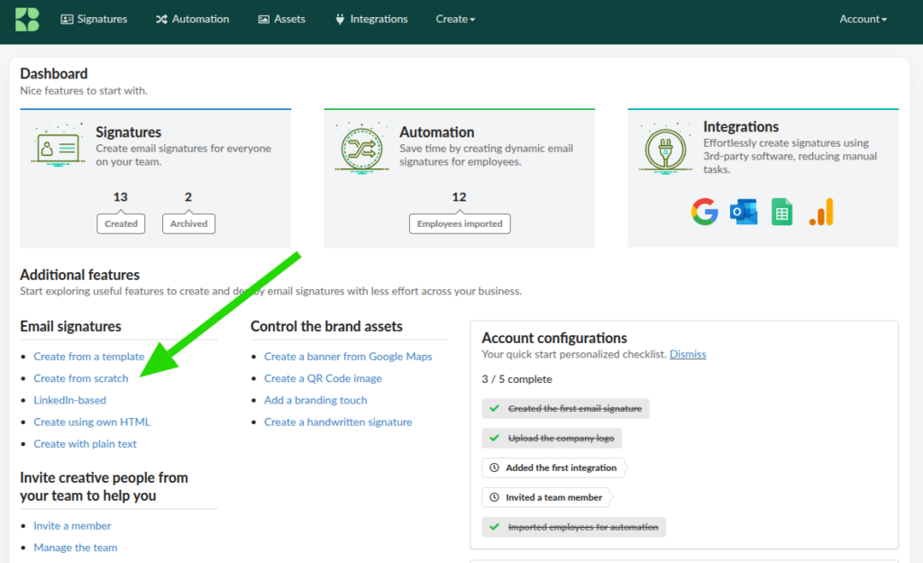Click the green app logo in the navbar
Screen dimensions: 923x563
coord(27,19)
